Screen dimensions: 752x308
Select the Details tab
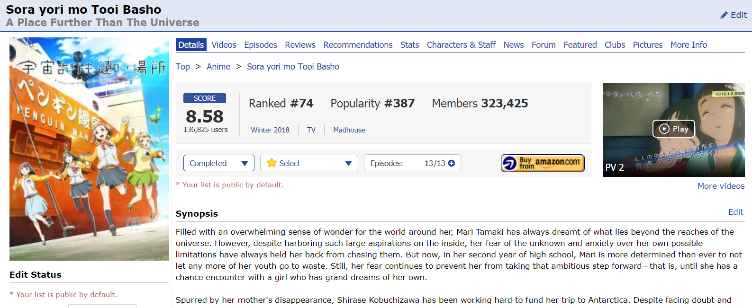point(191,45)
